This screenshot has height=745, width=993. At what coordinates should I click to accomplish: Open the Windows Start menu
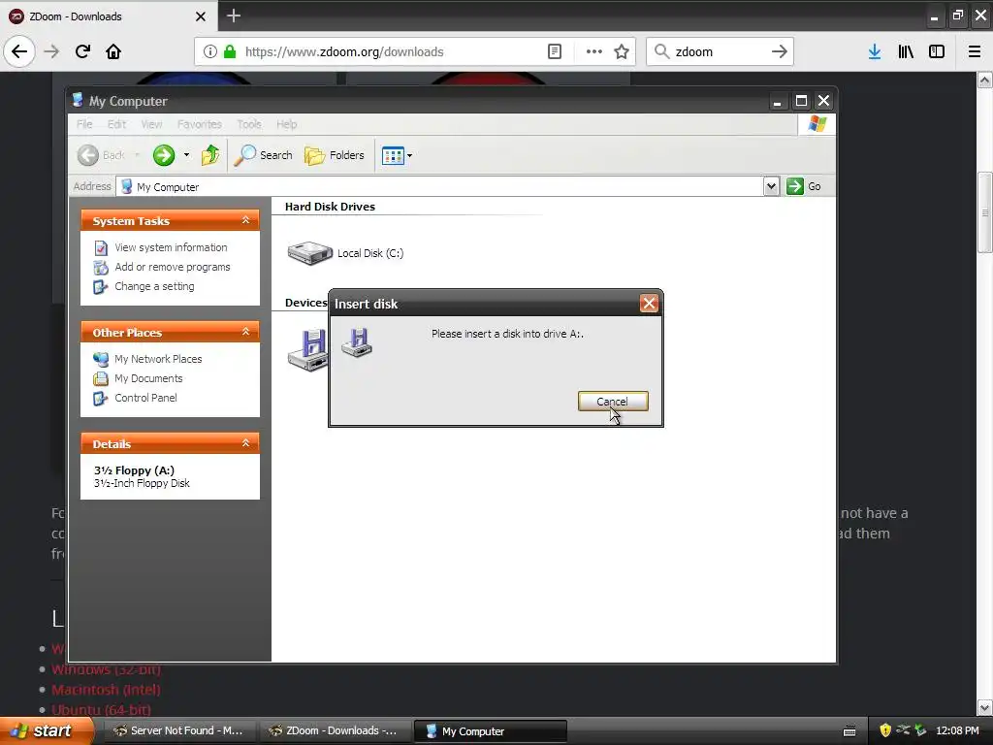coord(46,731)
